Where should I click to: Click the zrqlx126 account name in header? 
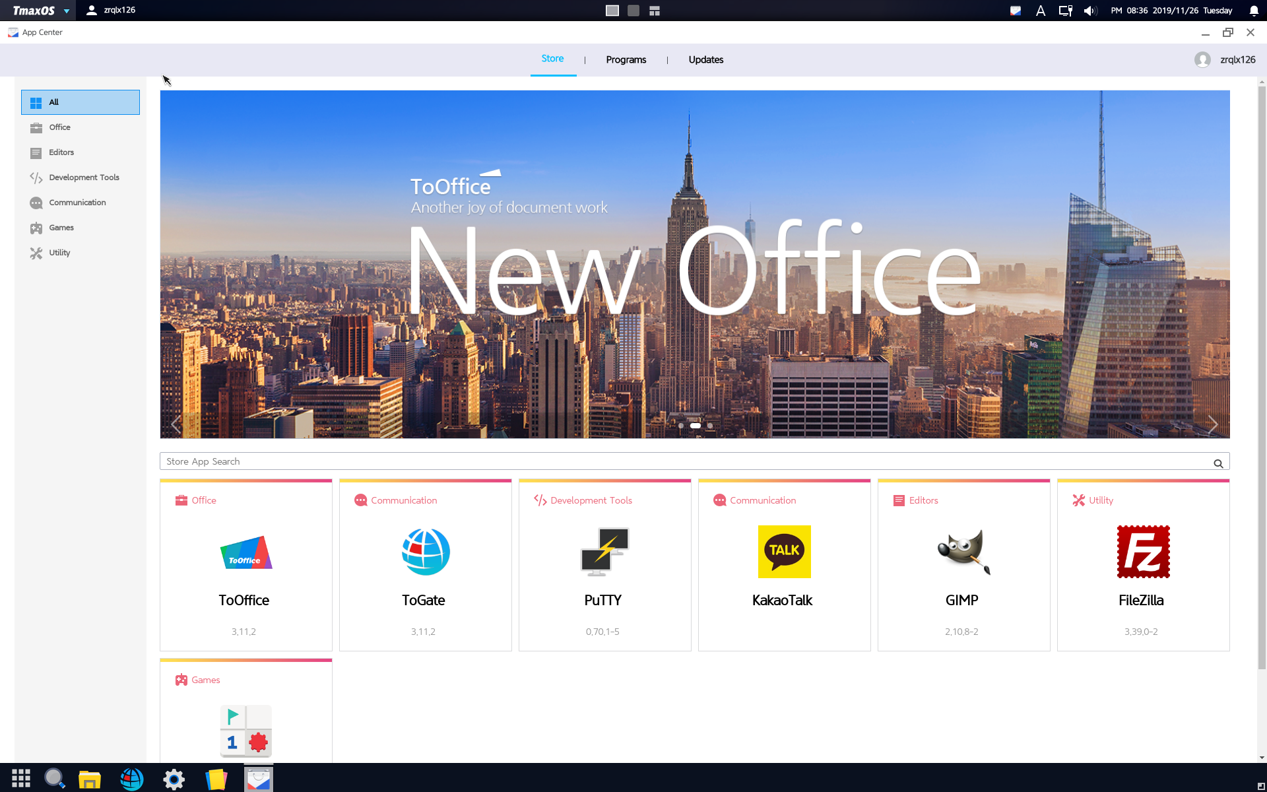[x=1237, y=59]
